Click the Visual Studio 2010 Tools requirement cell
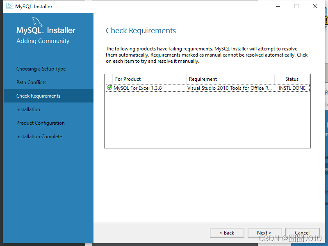The height and width of the screenshot is (246, 328). 230,88
